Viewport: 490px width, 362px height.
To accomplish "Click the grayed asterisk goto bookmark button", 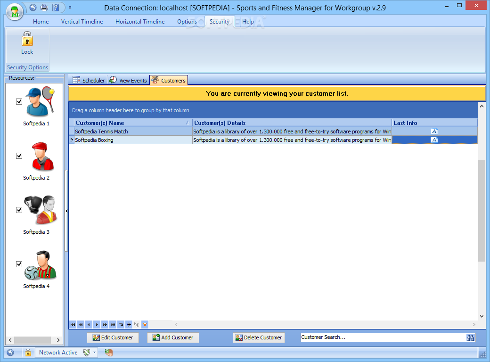I will pyautogui.click(x=137, y=325).
